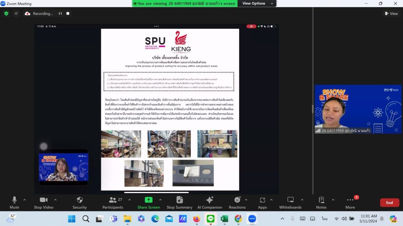Viewport: 403px width, 226px height.
Task: Open Windows taskbar Search
Action: pos(86,219)
